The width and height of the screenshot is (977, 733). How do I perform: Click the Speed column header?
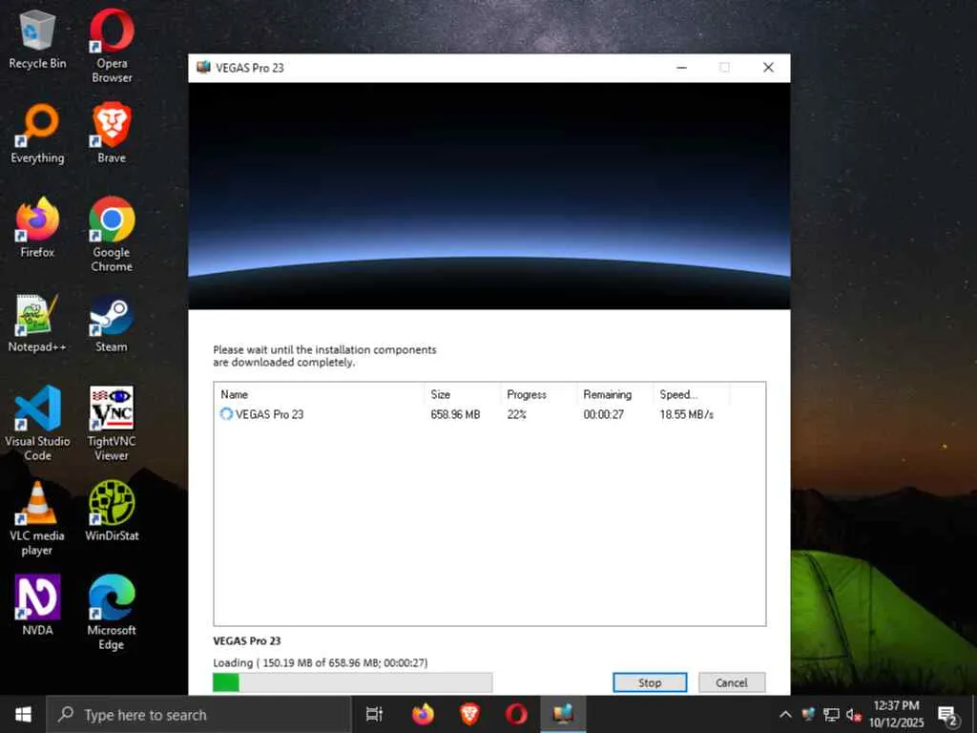pyautogui.click(x=692, y=394)
